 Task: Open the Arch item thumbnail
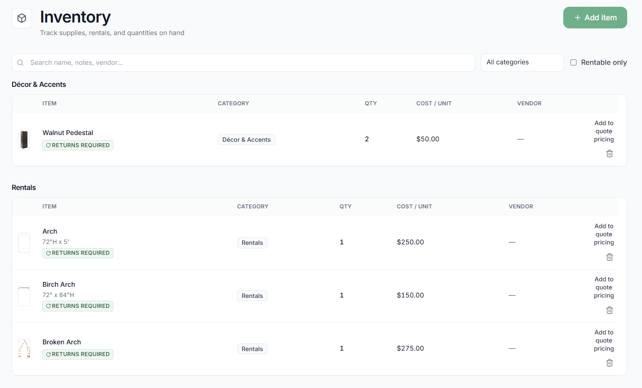(24, 243)
